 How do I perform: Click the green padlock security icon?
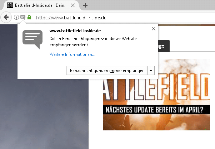click(x=29, y=17)
